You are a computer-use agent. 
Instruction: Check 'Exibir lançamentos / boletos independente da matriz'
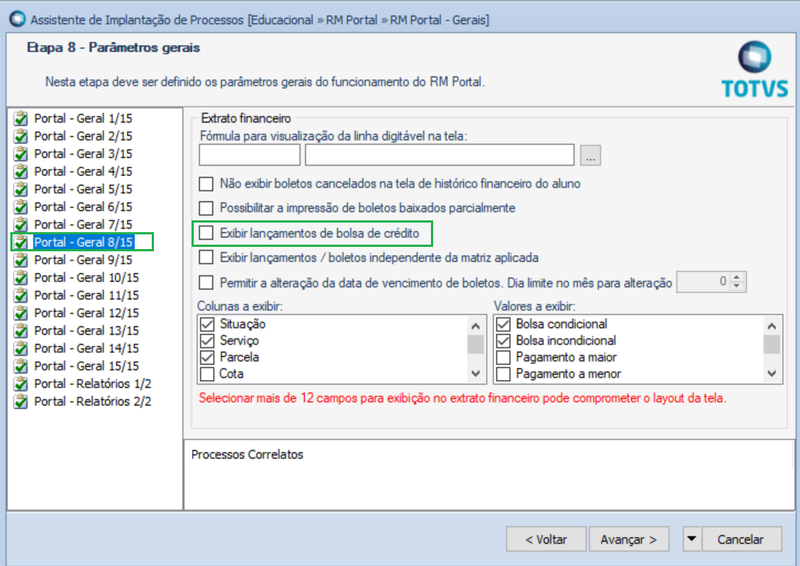206,258
